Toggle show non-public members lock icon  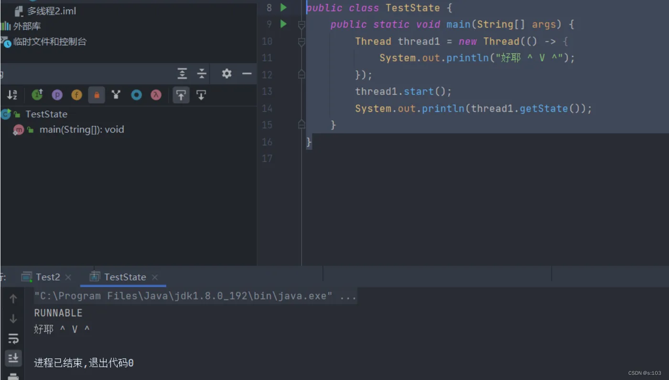97,95
